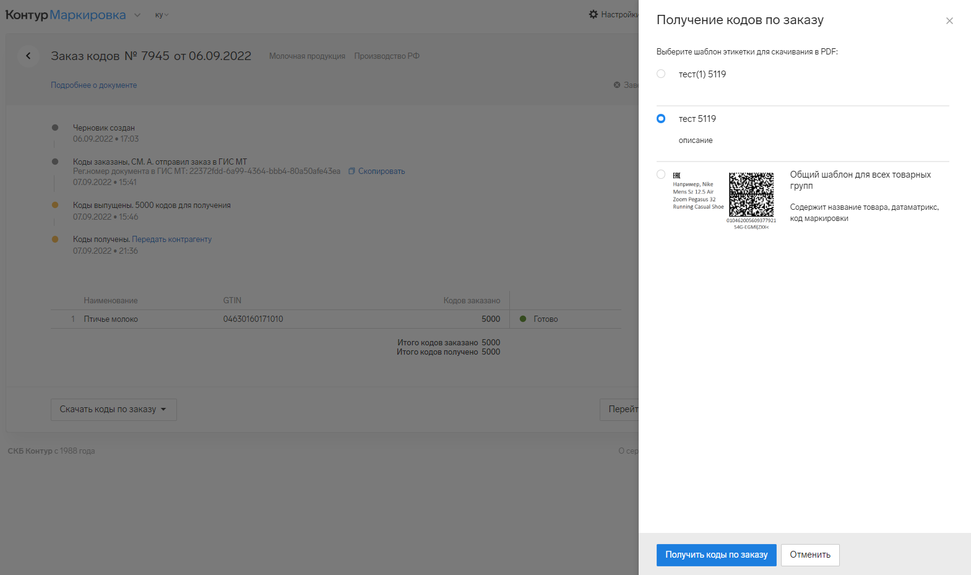
Task: Click Передать контрагенту link
Action: click(171, 240)
